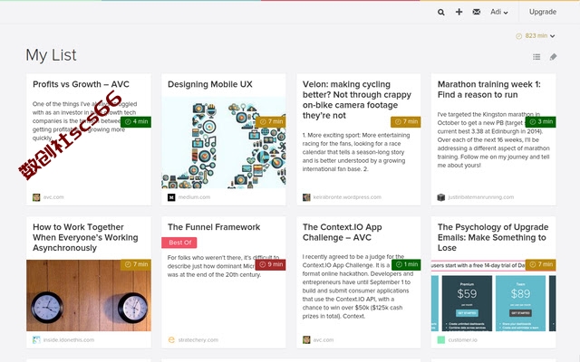580x362 pixels.
Task: Open justinbatemanrunning.com source text
Action: [x=481, y=197]
